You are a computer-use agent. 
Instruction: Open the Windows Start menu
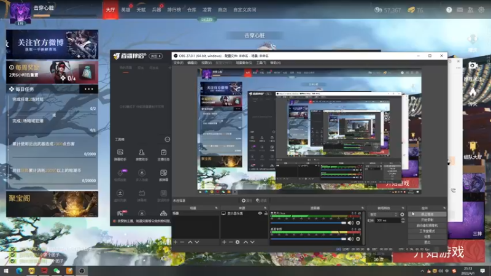point(6,270)
